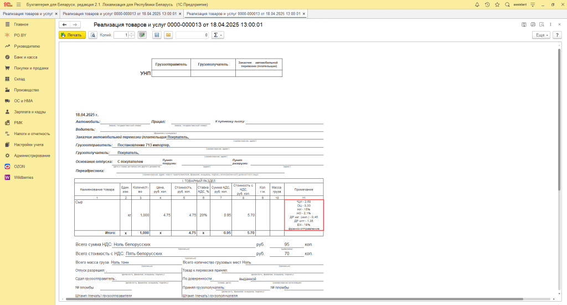
Task: Save document with diskette icon in toolbar
Action: (157, 35)
